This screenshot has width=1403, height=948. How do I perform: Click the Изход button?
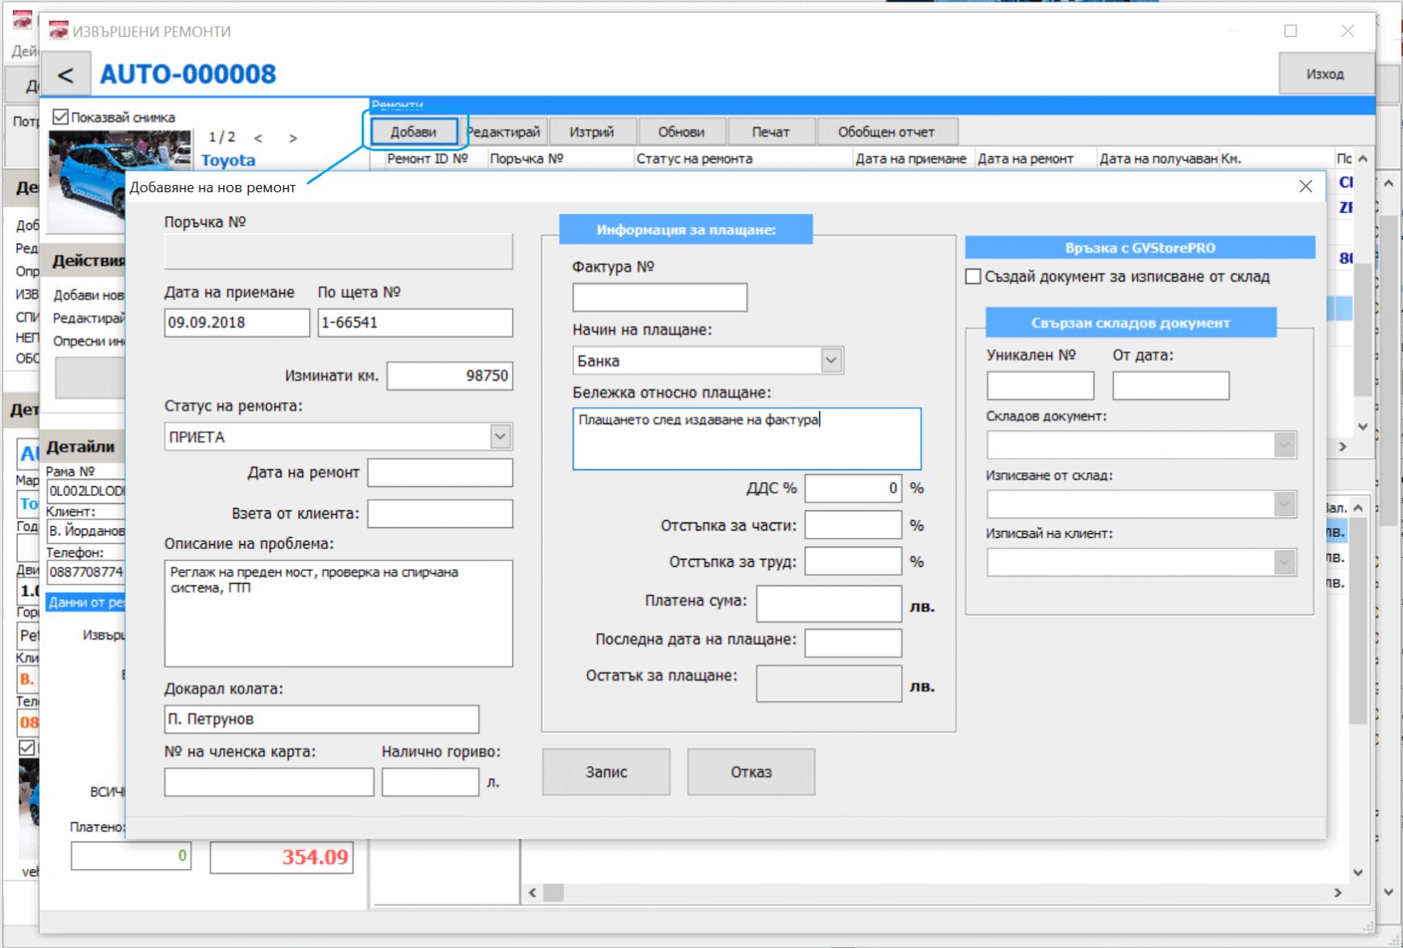pyautogui.click(x=1325, y=73)
